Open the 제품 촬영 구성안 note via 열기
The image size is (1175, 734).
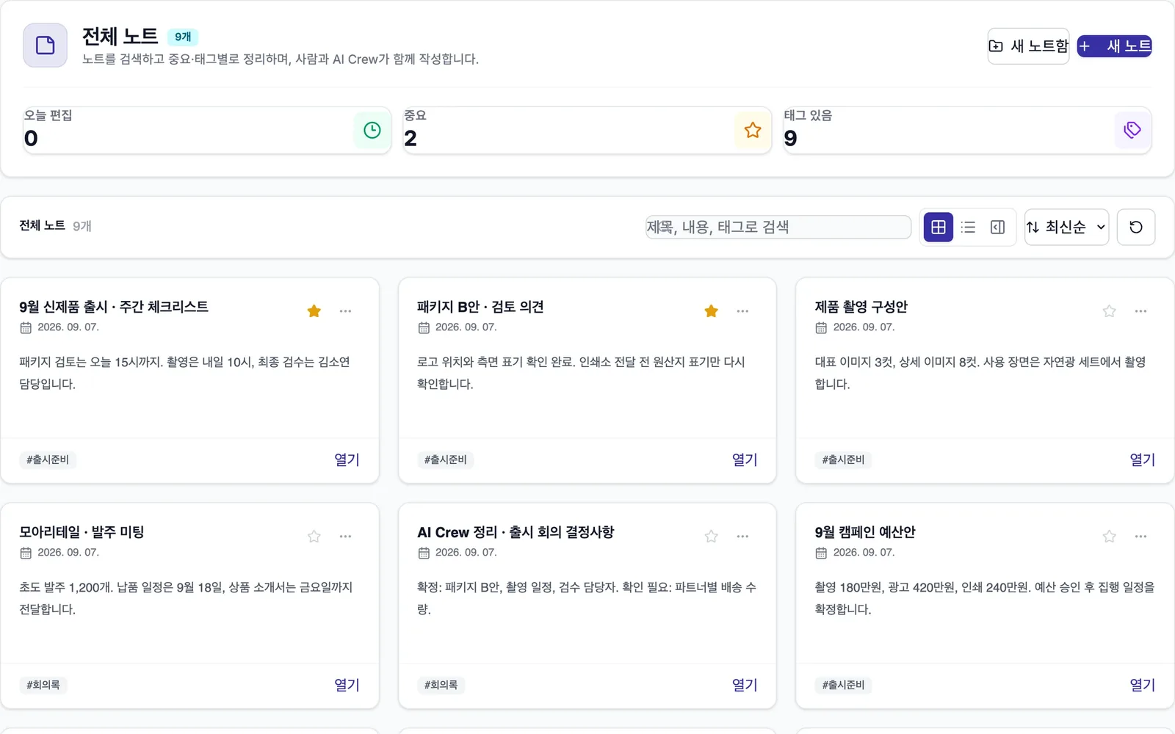click(x=1143, y=459)
